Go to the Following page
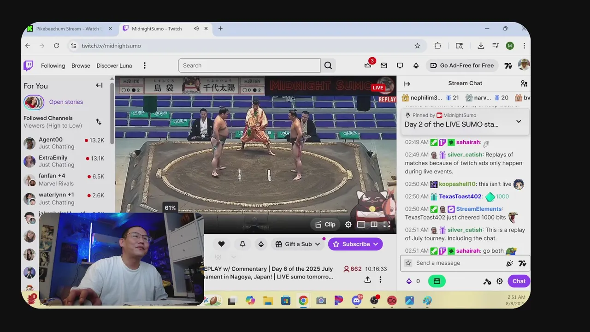 53,65
